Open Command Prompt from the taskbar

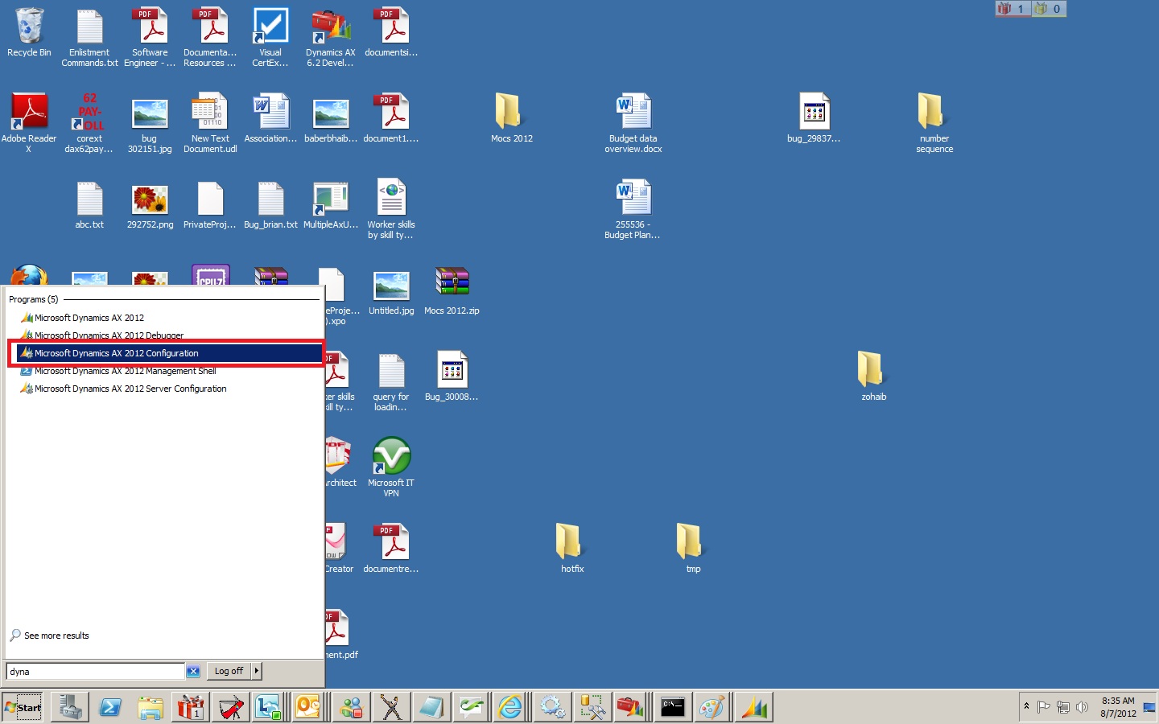click(x=672, y=708)
